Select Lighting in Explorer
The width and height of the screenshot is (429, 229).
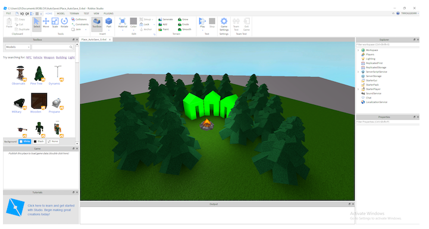[371, 59]
